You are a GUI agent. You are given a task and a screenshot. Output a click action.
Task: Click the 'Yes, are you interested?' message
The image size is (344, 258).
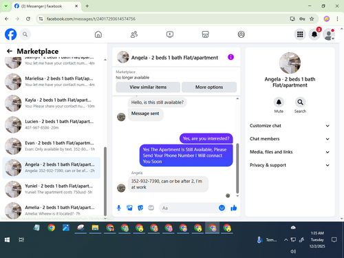pyautogui.click(x=206, y=138)
